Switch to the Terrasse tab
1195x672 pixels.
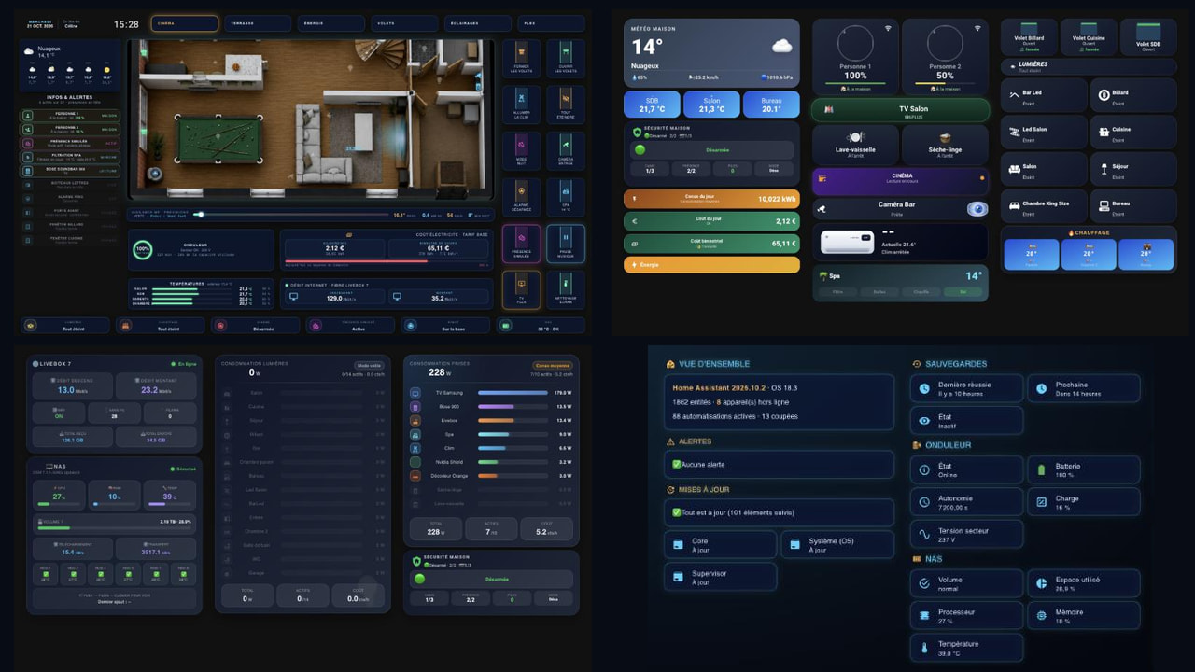257,23
